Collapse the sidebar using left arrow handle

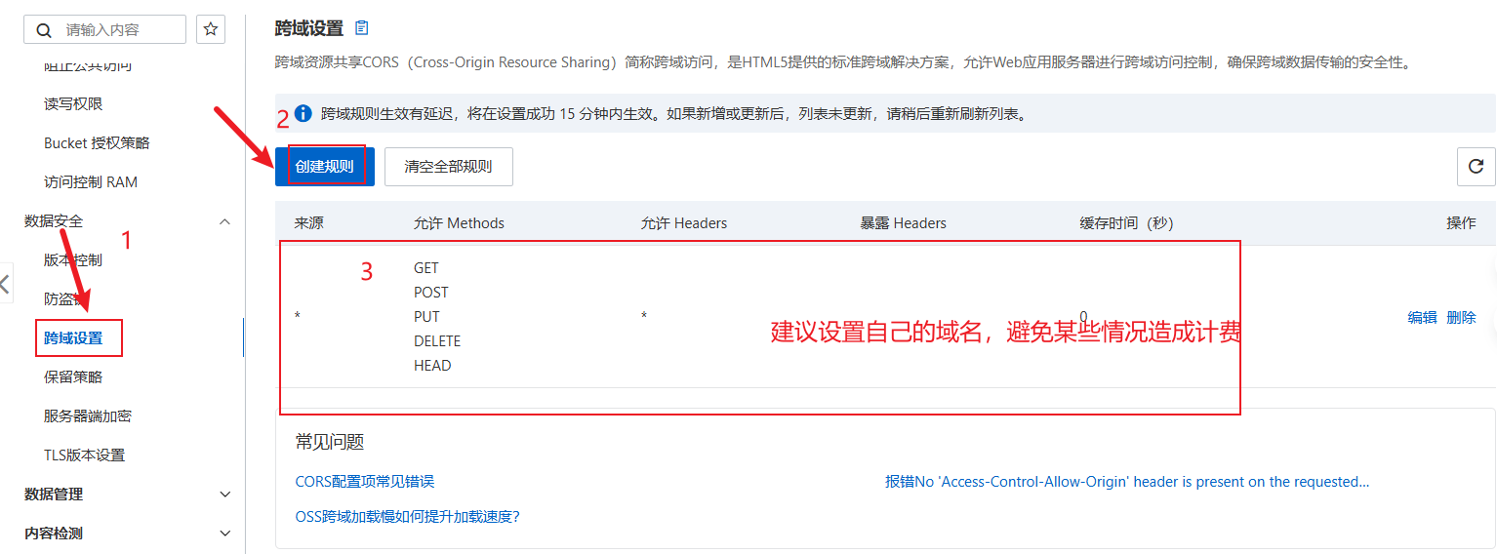pos(6,285)
